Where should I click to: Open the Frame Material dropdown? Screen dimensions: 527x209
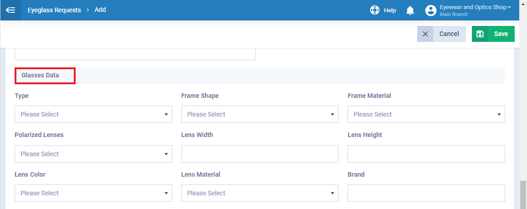pyautogui.click(x=426, y=114)
